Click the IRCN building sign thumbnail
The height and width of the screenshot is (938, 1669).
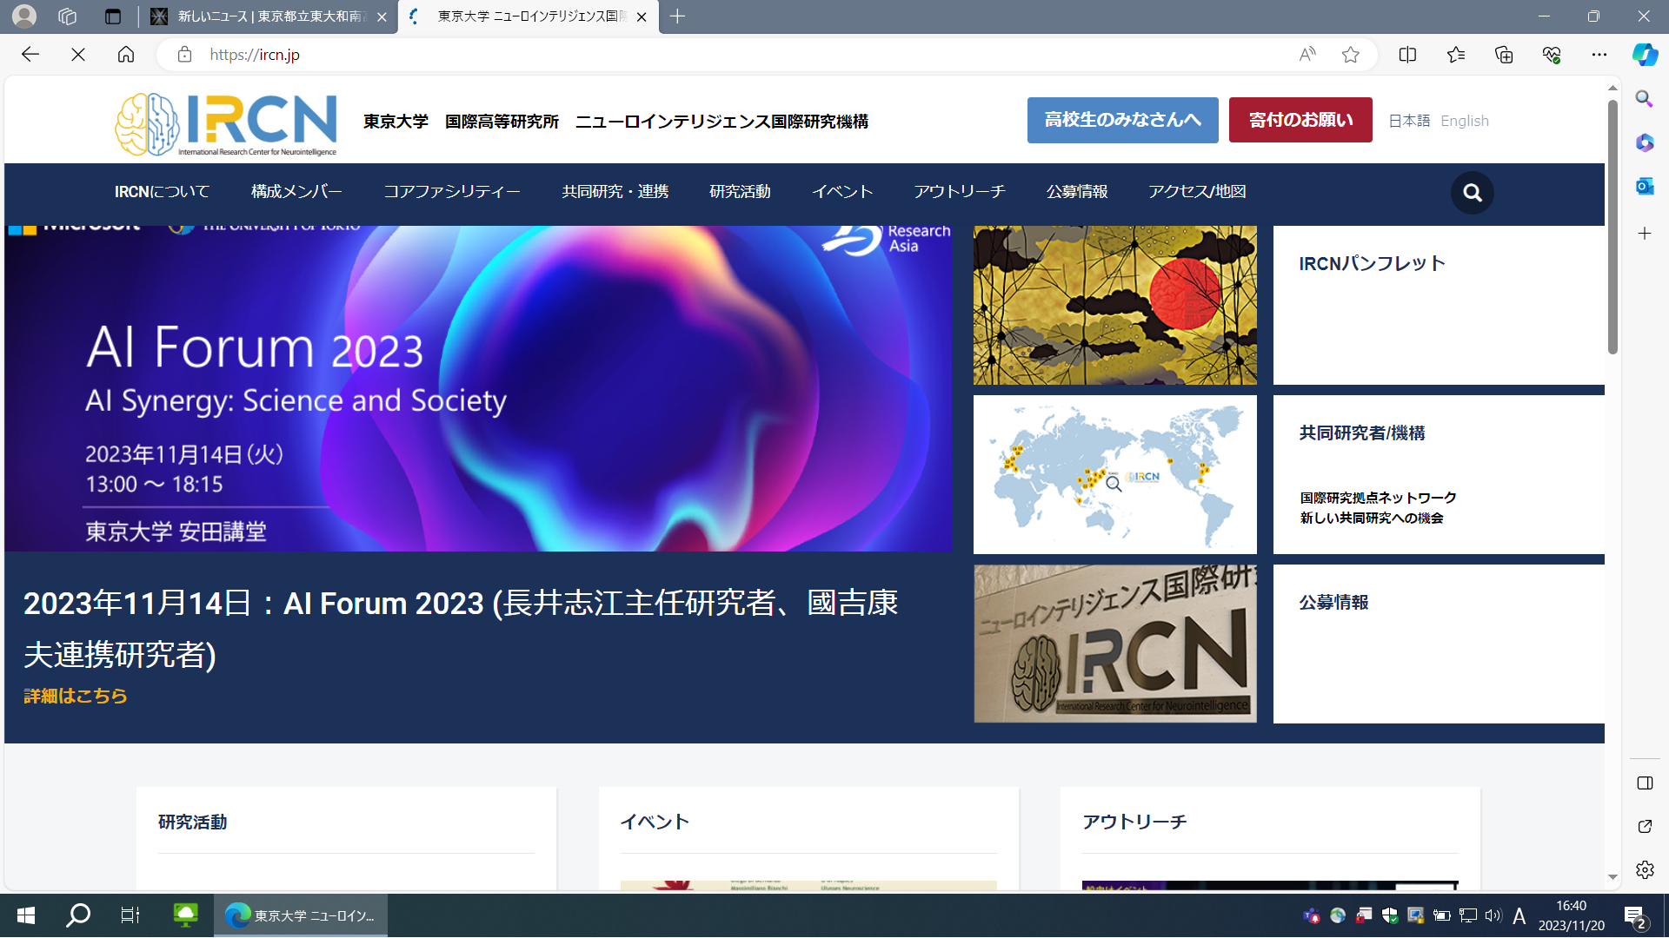[x=1115, y=644]
